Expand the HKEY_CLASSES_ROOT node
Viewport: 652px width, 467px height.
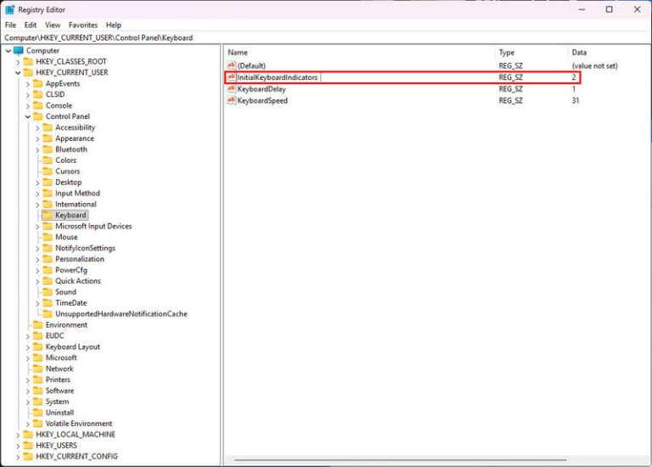[x=18, y=62]
